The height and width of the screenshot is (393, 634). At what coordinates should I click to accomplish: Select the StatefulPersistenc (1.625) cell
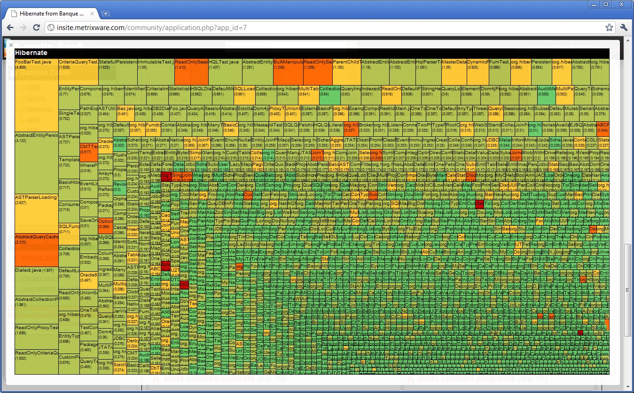pos(118,72)
